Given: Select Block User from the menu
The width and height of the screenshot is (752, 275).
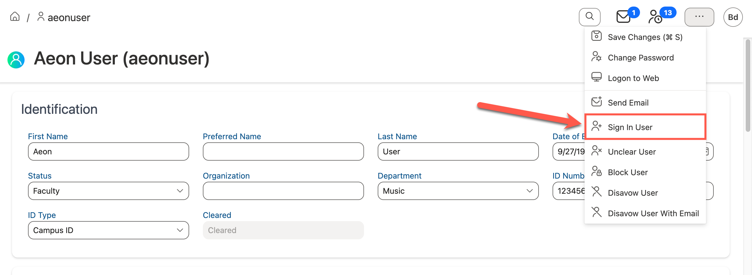Looking at the screenshot, I should tap(627, 172).
